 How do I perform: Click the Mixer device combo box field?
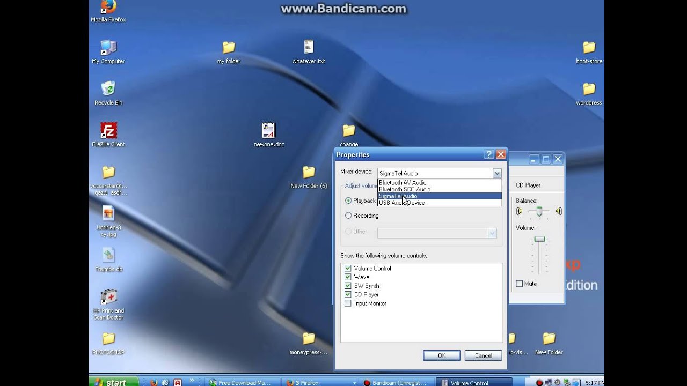[440, 173]
